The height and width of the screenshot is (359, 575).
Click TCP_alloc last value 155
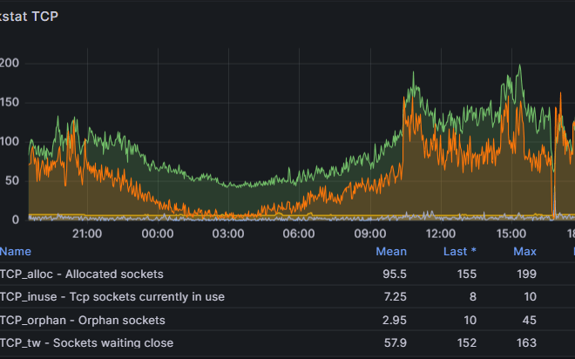click(467, 274)
